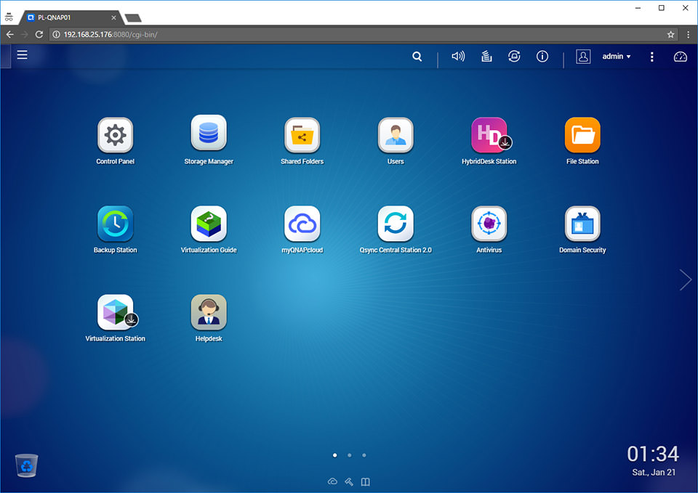Click the desktop clock 01:34
698x493 pixels.
(x=653, y=454)
